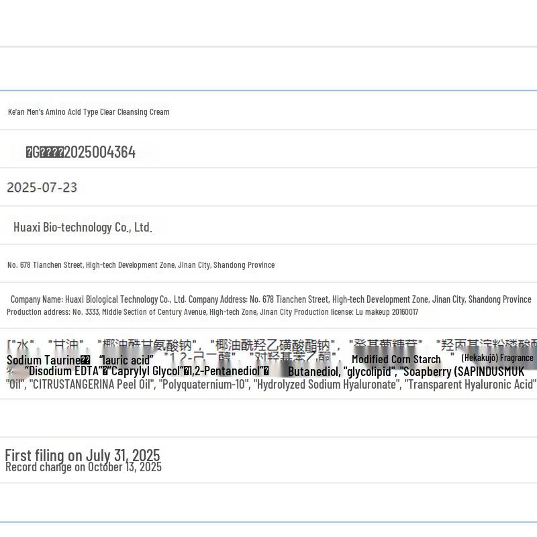Image resolution: width=537 pixels, height=537 pixels.
Task: Select 'Soapberry (SAPINDUSMUK' ingredient text
Action: point(462,372)
